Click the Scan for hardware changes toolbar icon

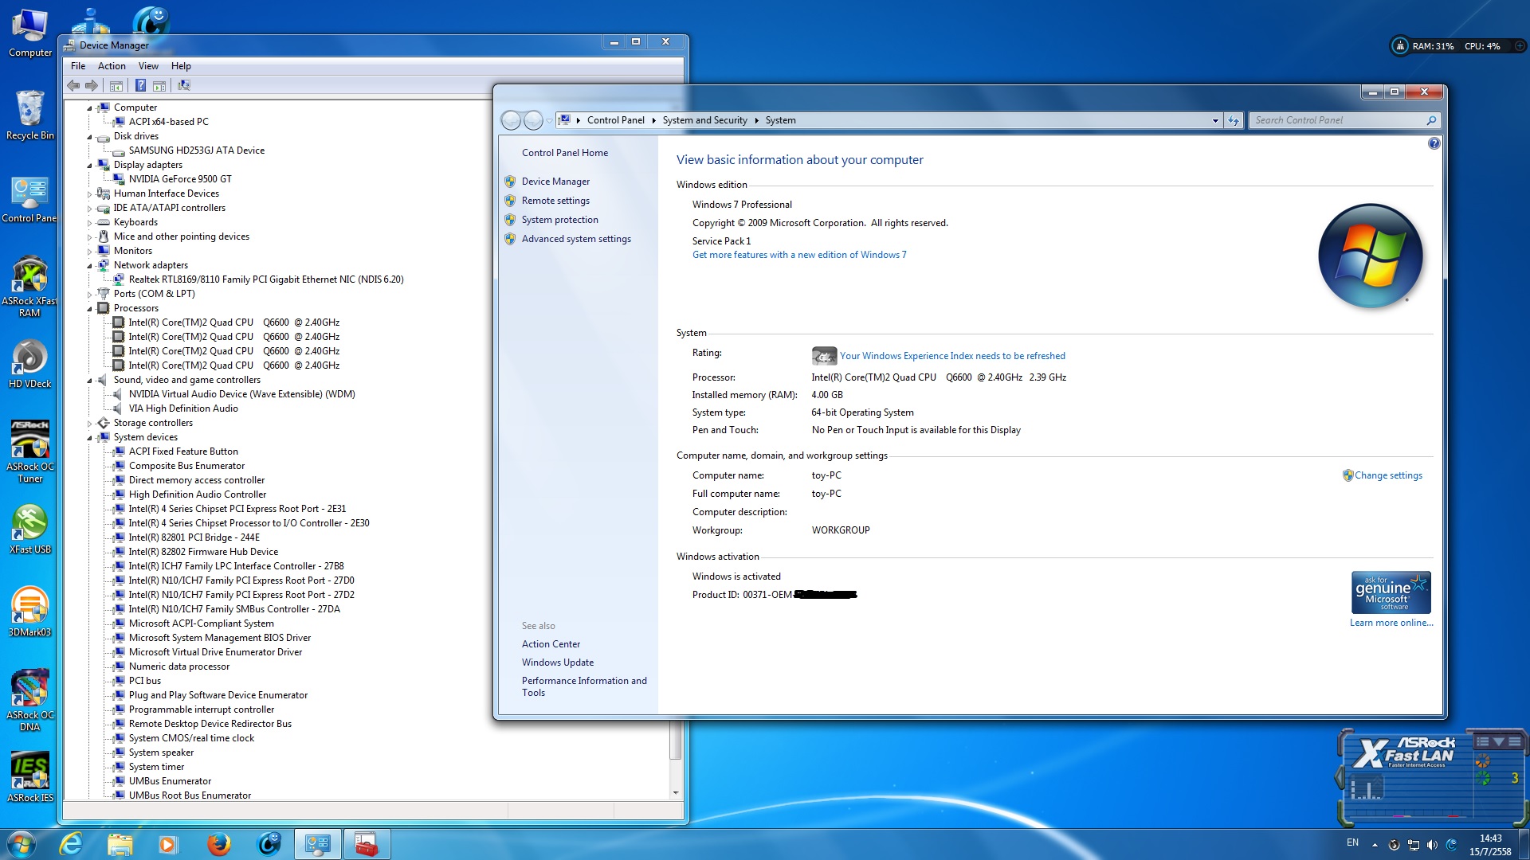(x=184, y=85)
